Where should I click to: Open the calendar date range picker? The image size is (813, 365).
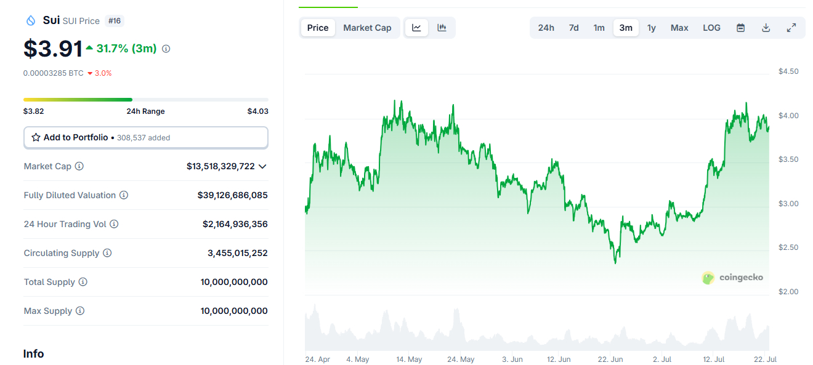741,28
